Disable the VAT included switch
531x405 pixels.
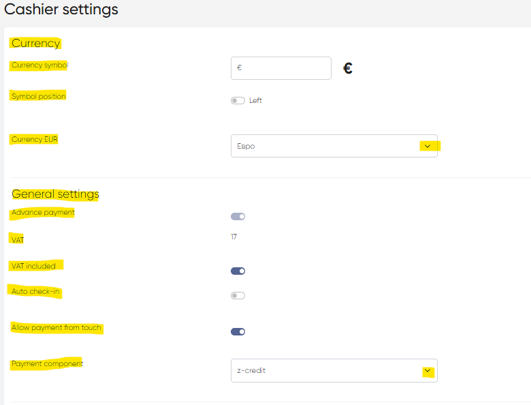[238, 271]
